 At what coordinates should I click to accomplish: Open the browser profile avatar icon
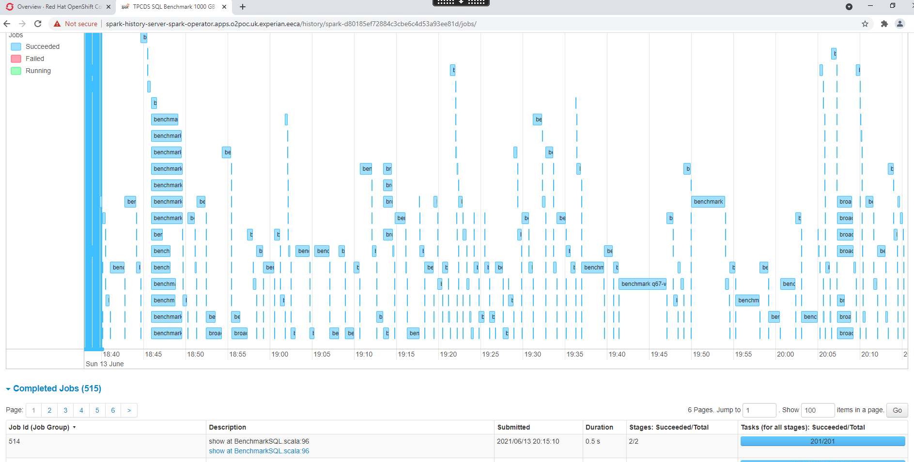point(900,23)
